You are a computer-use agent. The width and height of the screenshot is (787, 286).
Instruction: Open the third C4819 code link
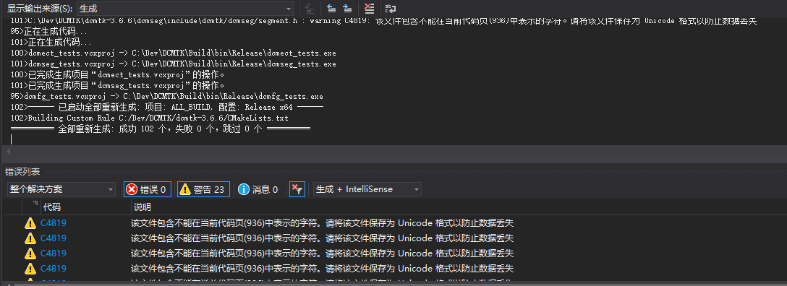[54, 253]
